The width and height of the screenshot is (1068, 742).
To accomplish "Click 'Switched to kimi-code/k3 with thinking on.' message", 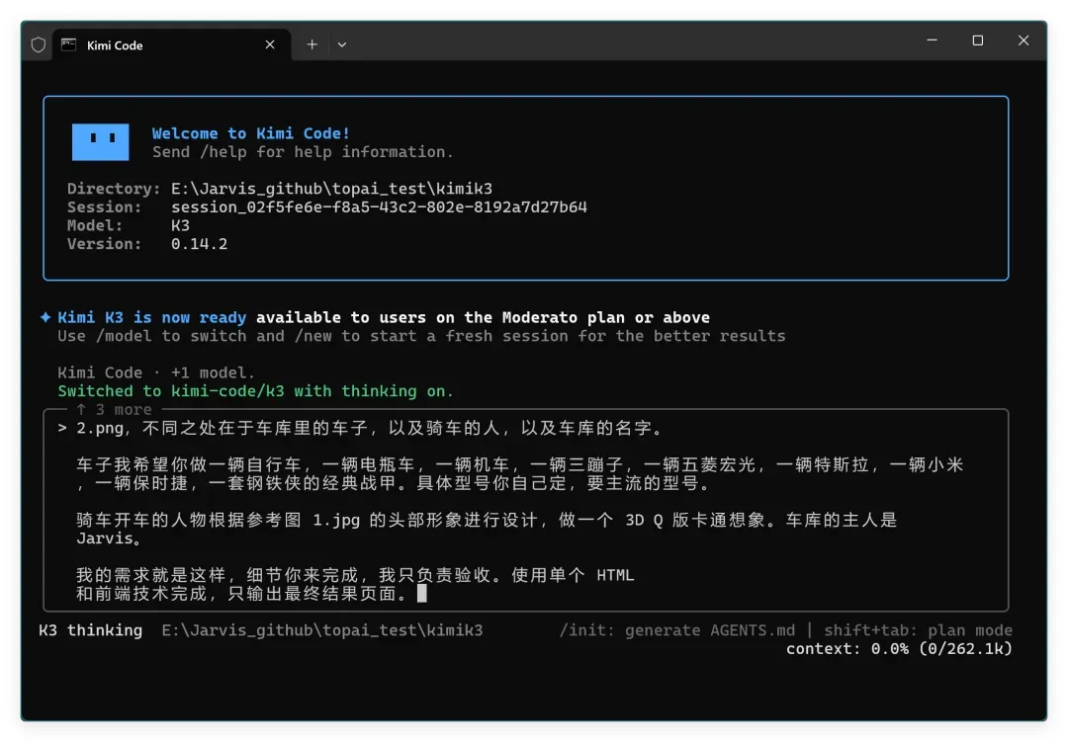I will (255, 390).
